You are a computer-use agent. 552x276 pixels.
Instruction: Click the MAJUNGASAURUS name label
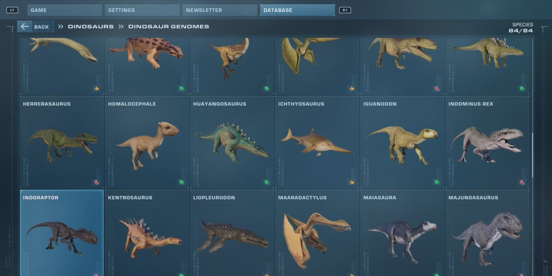pos(473,198)
